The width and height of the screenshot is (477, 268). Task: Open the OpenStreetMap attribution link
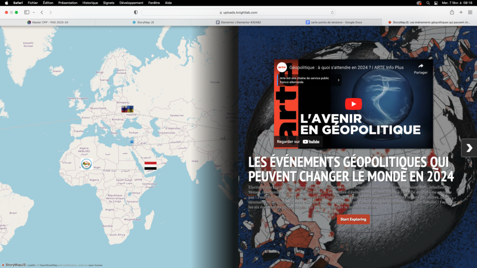[x=48, y=265]
